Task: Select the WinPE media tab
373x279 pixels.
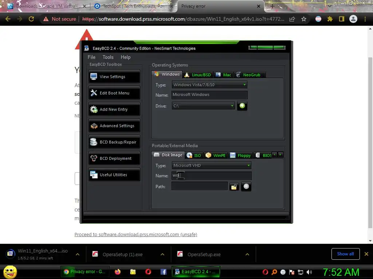Action: tap(216, 155)
